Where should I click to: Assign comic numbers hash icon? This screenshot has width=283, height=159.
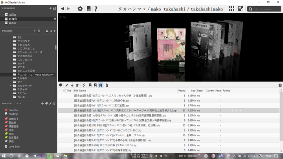(x=77, y=85)
